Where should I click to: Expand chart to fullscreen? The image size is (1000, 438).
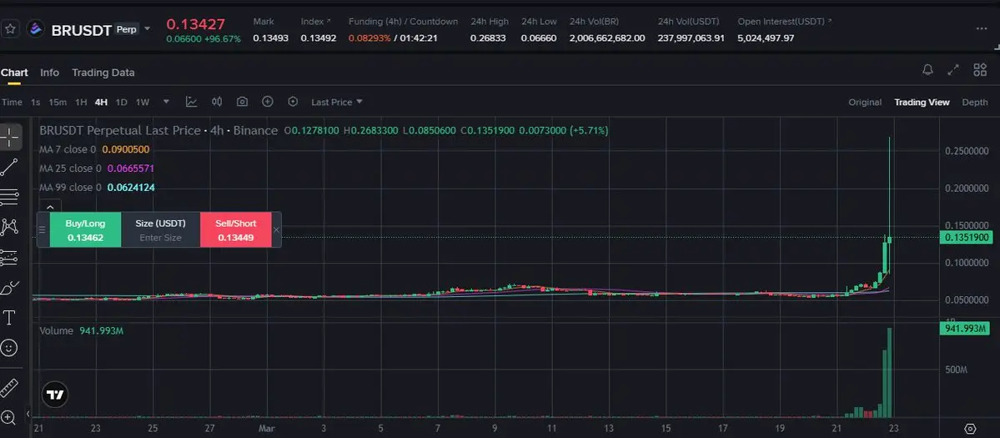coord(953,70)
